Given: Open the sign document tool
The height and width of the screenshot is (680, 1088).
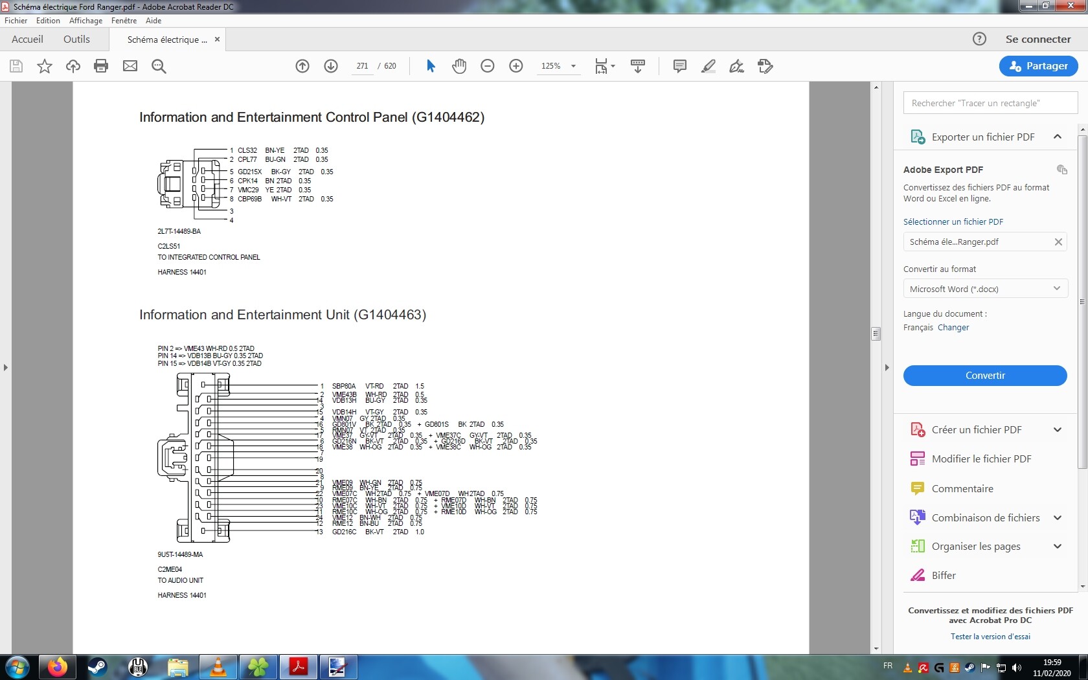Looking at the screenshot, I should [737, 66].
